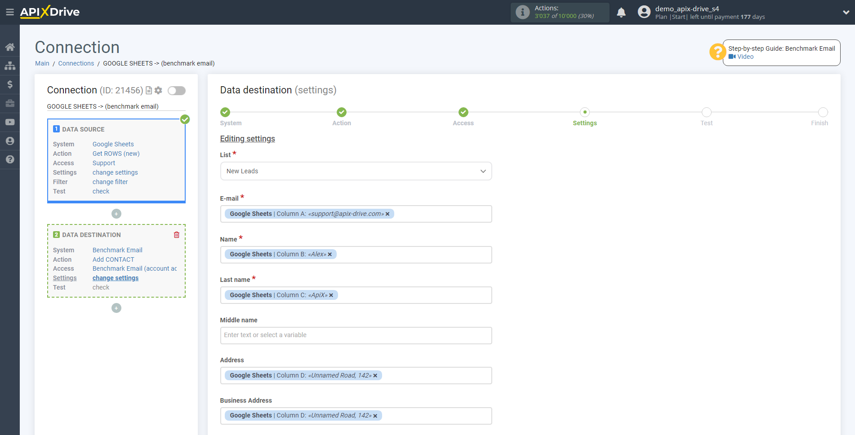Open the user profile sidebar icon
855x435 pixels.
pyautogui.click(x=10, y=141)
